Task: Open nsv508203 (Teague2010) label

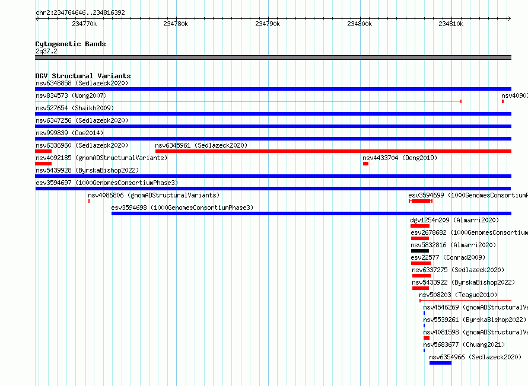Action: [x=458, y=295]
